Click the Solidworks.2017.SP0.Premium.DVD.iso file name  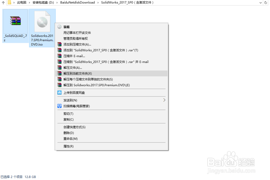coord(42,40)
